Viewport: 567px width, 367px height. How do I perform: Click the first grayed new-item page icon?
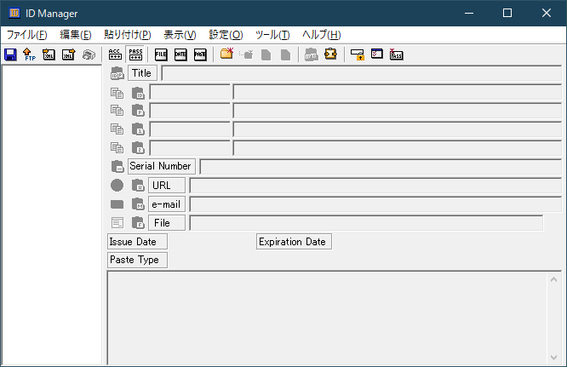pos(266,55)
